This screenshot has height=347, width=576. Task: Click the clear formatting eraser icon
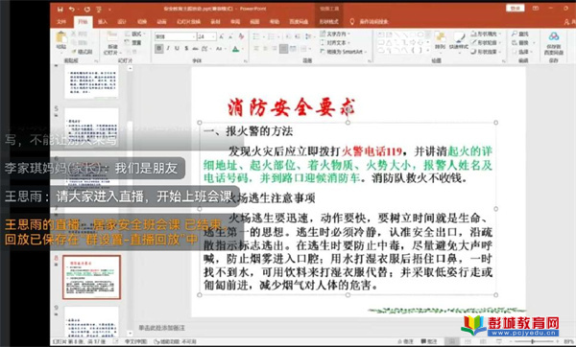(x=241, y=36)
